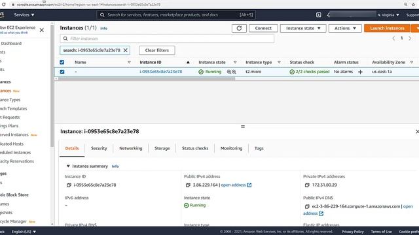Open Info link beside Instance summary
This screenshot has height=235, width=419.
(115, 166)
